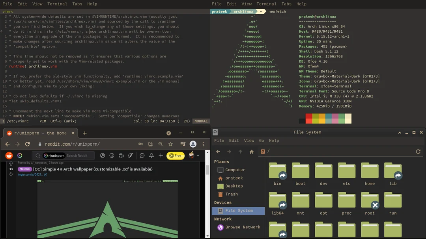Viewport: 426px width, 239px height.
Task: Click the yellow Free coins button
Action: pyautogui.click(x=176, y=156)
